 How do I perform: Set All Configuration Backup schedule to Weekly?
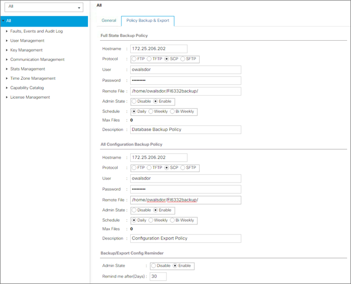pos(151,220)
